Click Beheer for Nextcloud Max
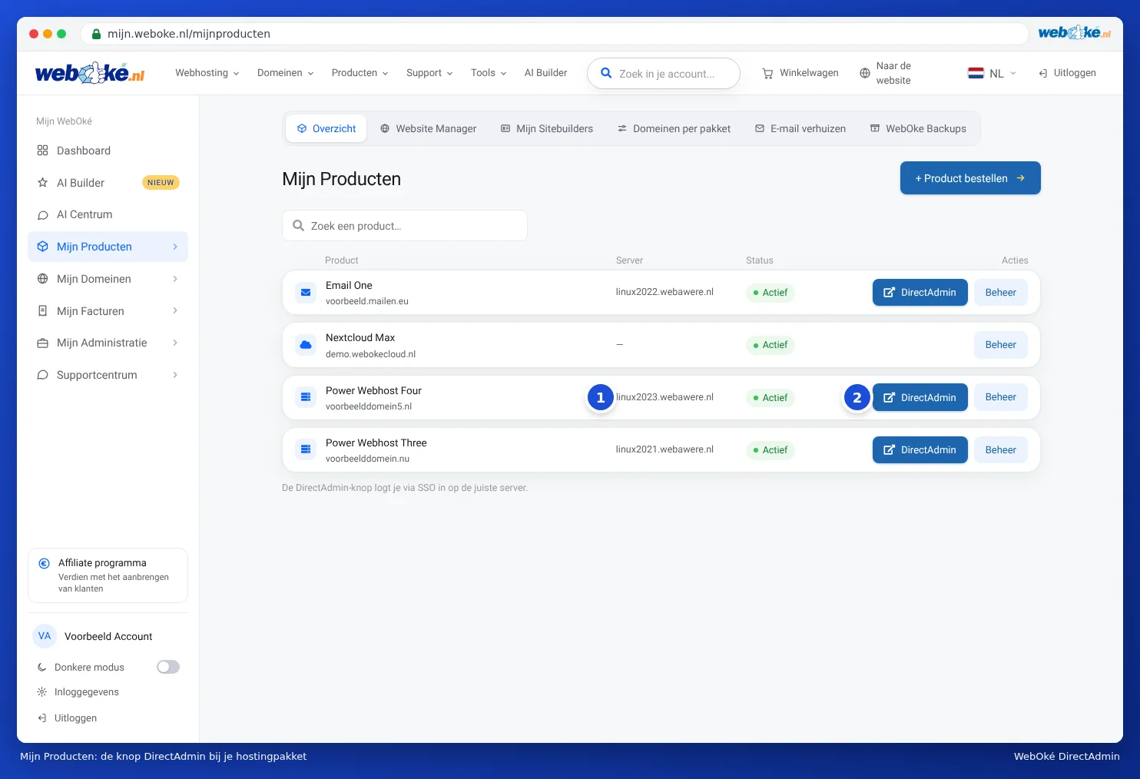Viewport: 1140px width, 779px height. click(x=1001, y=345)
